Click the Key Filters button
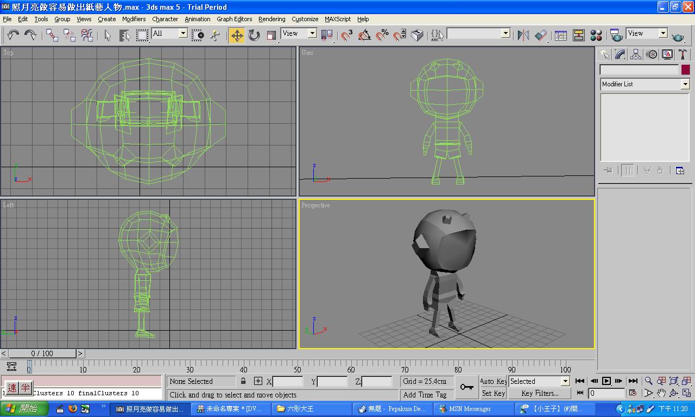Viewport: 695px width, 417px height. click(539, 393)
